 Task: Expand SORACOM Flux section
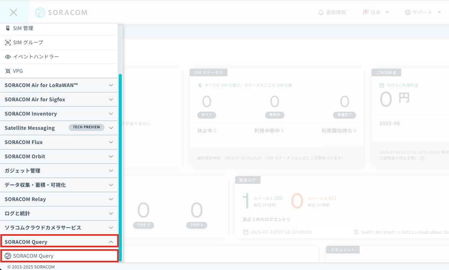pos(59,142)
